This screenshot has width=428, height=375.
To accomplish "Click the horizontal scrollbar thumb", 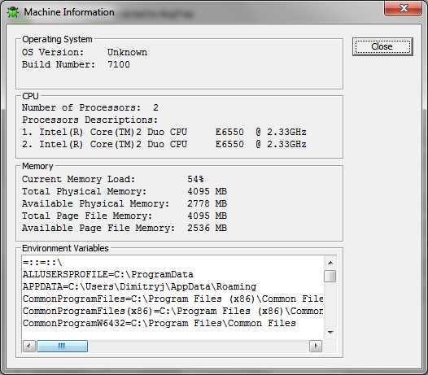I will (62, 347).
